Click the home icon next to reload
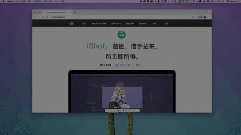The image size is (241, 135). (47, 17)
